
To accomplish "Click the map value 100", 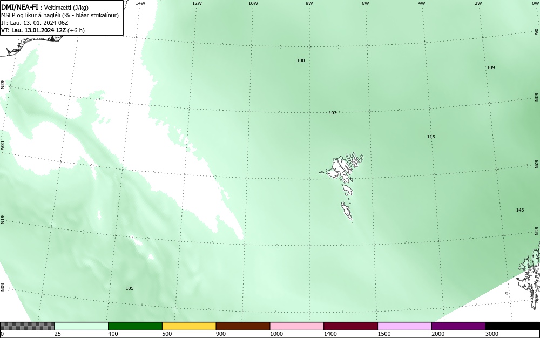I will [x=301, y=60].
